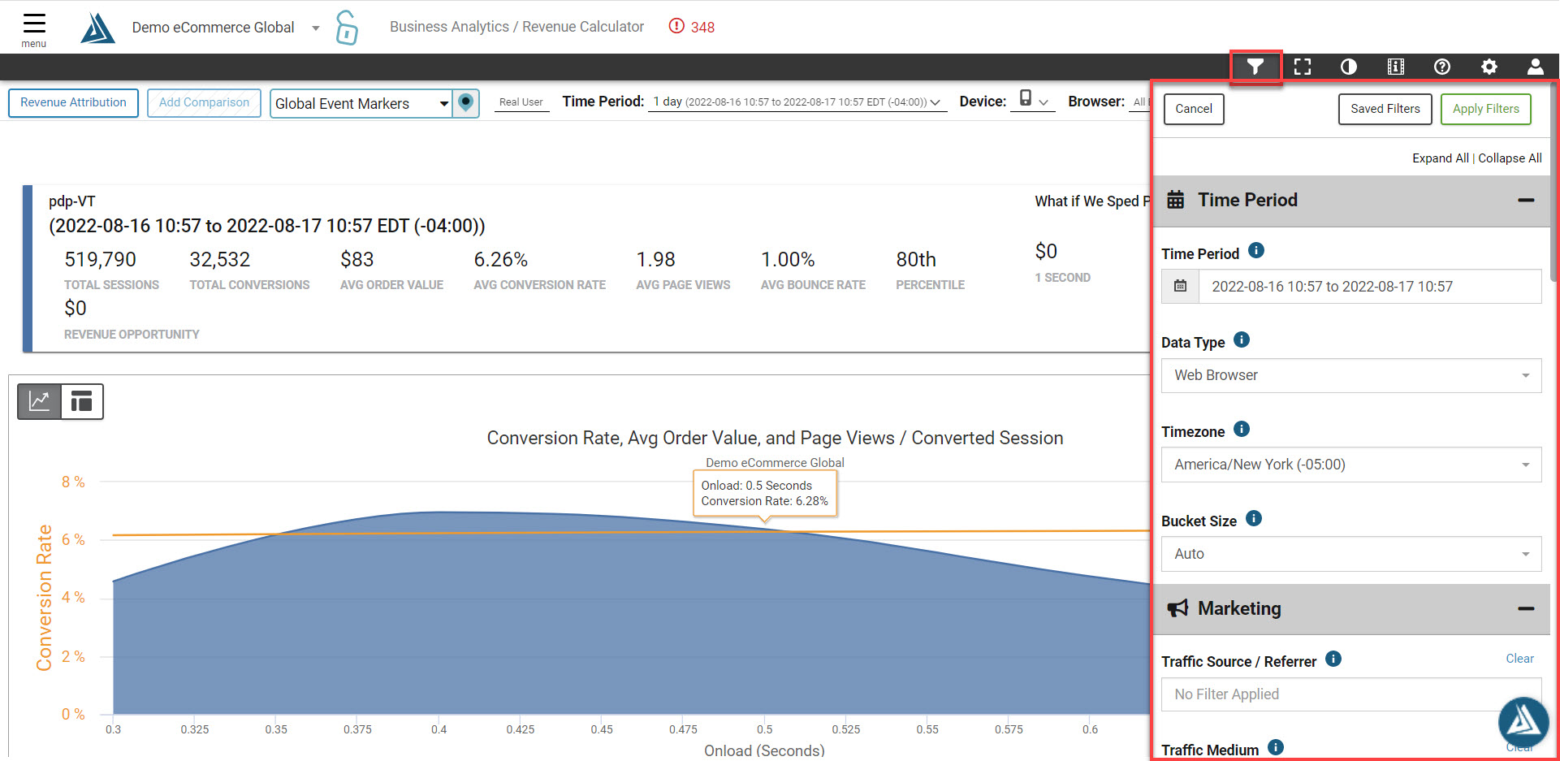This screenshot has width=1560, height=761.
Task: Click the Add Comparison tab
Action: tap(204, 103)
